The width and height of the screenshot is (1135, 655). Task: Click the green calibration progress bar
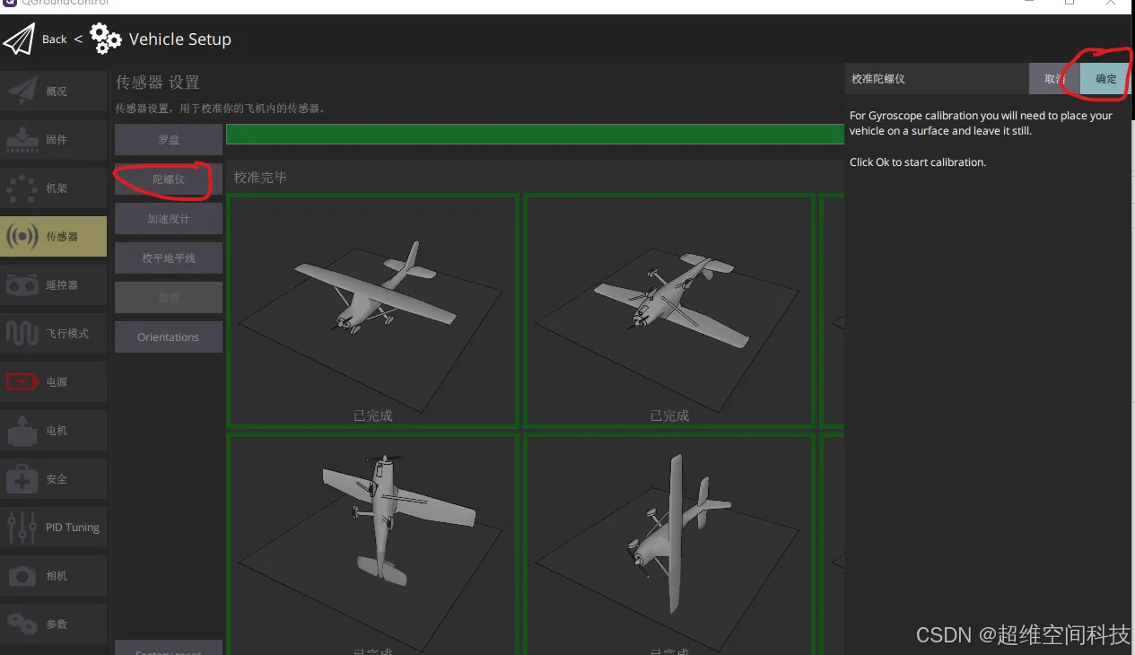point(535,134)
